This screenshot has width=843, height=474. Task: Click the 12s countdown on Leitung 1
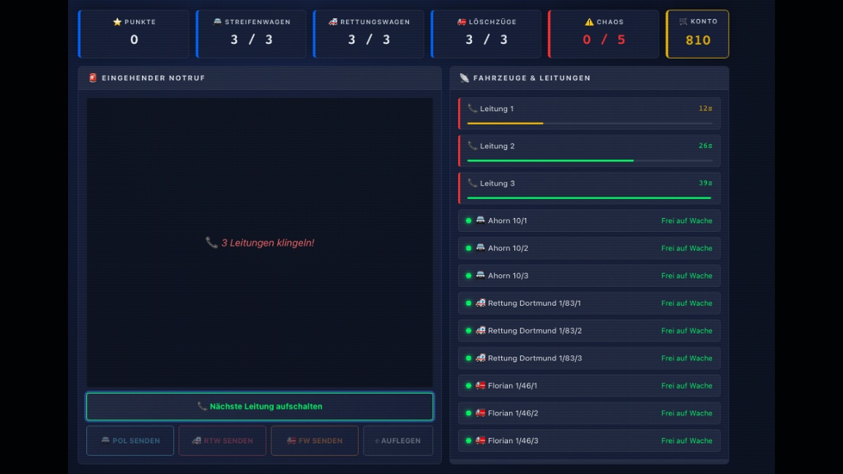point(705,108)
